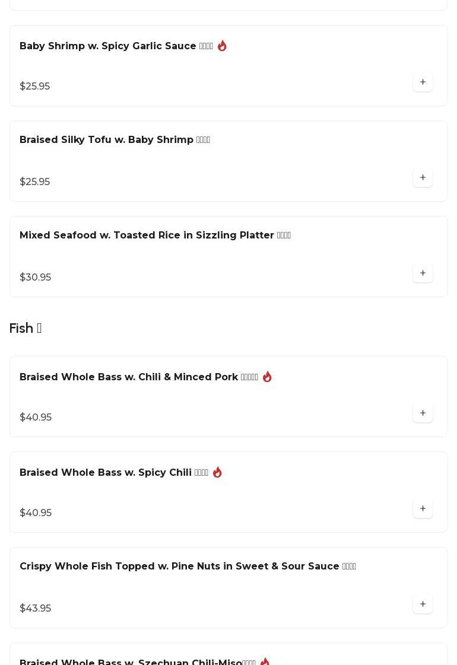Click spicy flame icon on Baby Shrimp
The width and height of the screenshot is (457, 665).
[222, 46]
